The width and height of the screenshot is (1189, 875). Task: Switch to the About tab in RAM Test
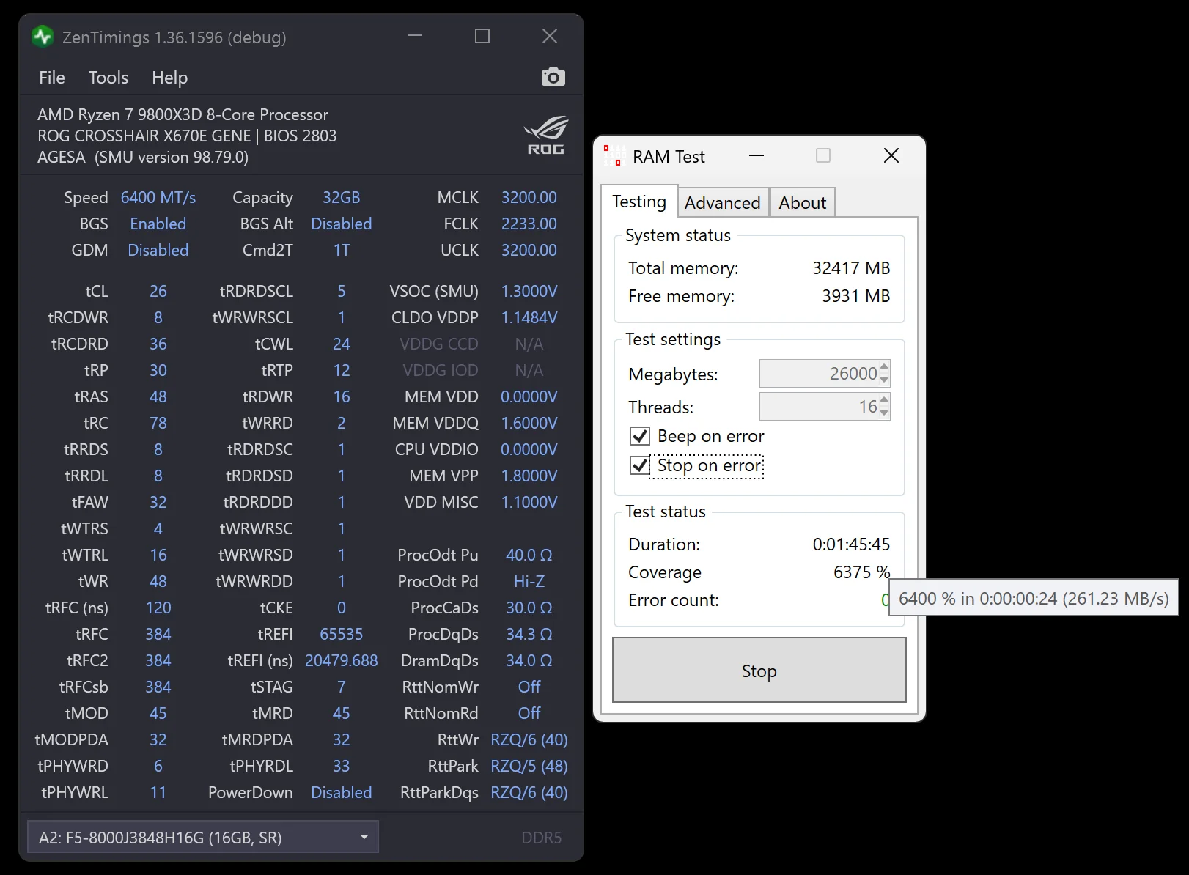pyautogui.click(x=802, y=203)
